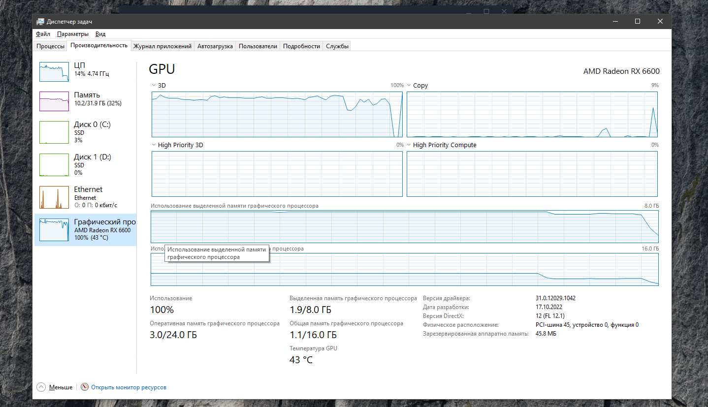Switch to the Автозагрузка tab
The width and height of the screenshot is (708, 407).
pyautogui.click(x=215, y=46)
